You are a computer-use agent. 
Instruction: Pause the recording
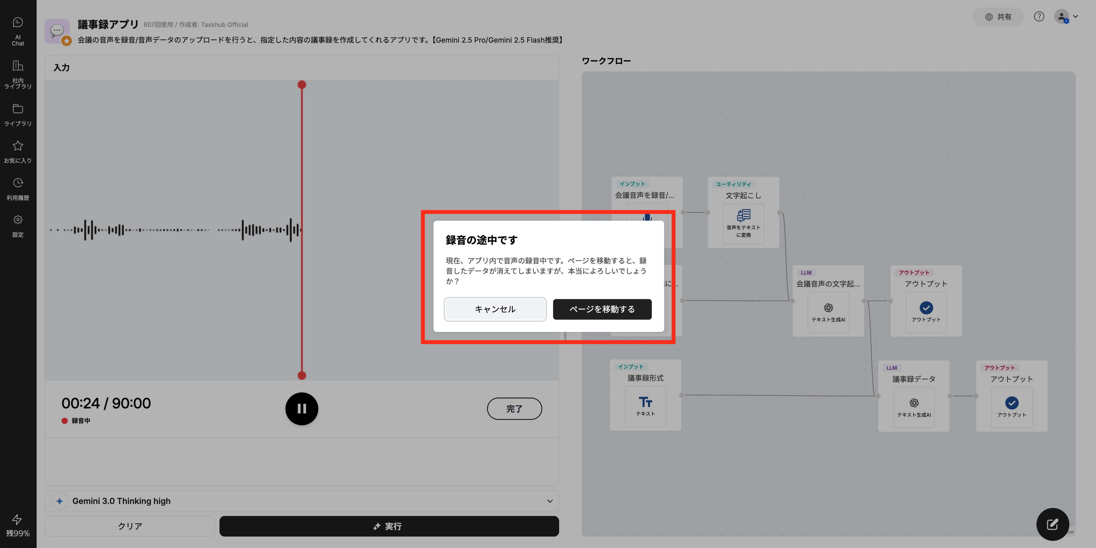(302, 408)
